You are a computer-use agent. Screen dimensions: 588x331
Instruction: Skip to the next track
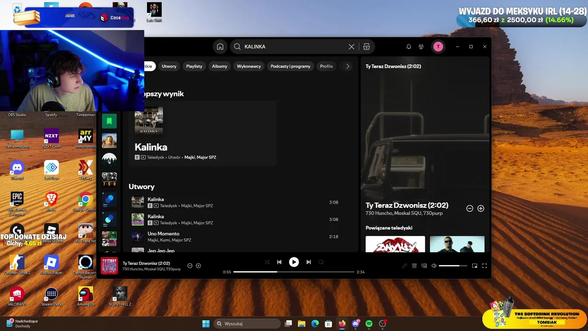(309, 262)
